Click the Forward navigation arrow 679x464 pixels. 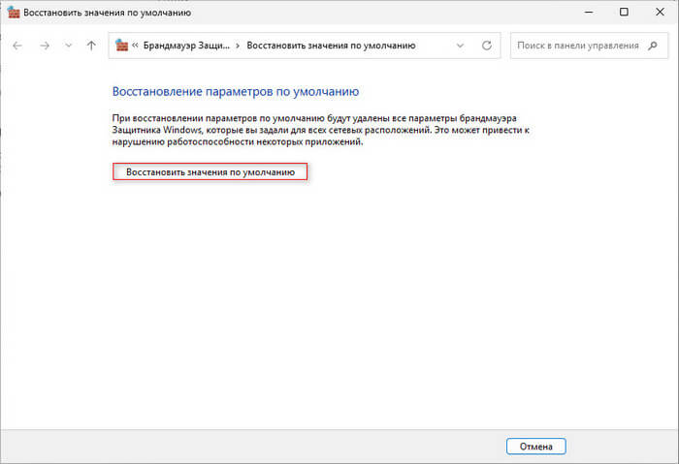pyautogui.click(x=44, y=46)
